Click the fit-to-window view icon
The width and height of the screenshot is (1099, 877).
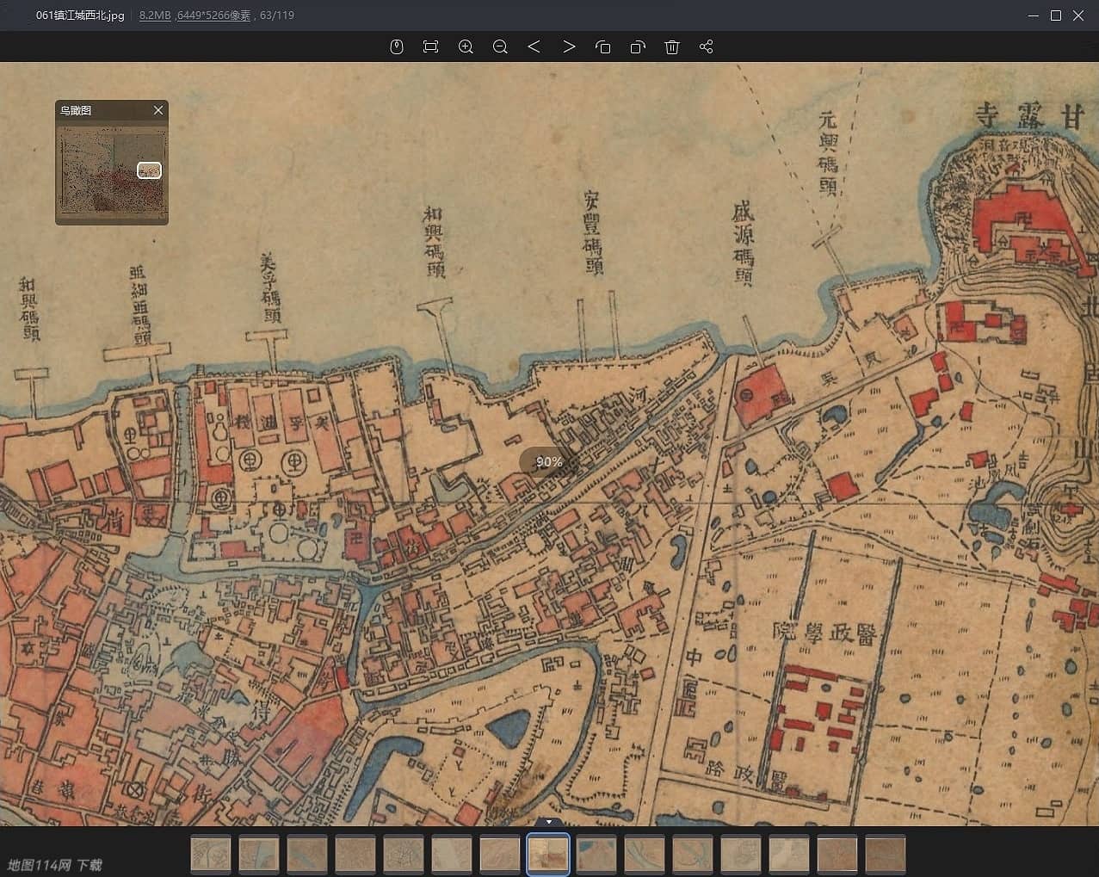(431, 46)
